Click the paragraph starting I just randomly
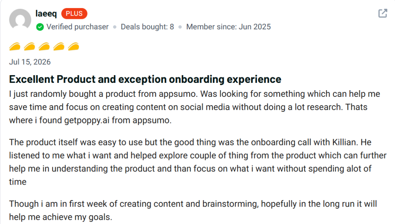Image resolution: width=395 pixels, height=224 pixels. [x=195, y=107]
